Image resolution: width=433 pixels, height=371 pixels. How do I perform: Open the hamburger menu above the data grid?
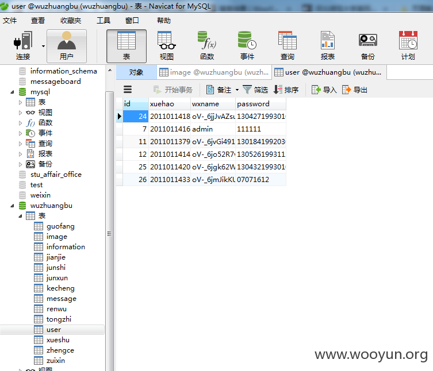click(128, 90)
